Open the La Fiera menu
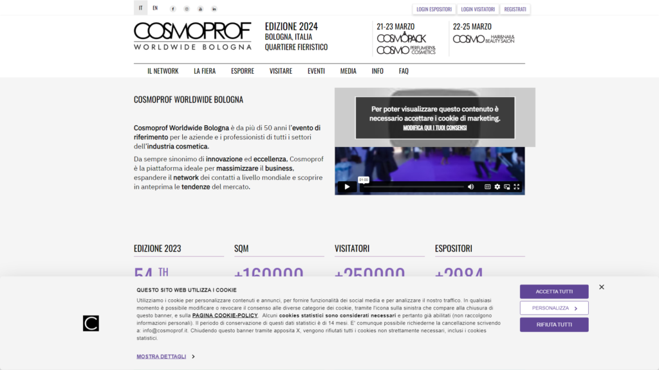659x370 pixels. tap(205, 71)
